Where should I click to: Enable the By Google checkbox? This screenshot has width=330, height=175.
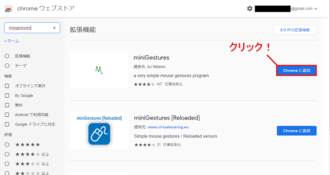[7, 95]
